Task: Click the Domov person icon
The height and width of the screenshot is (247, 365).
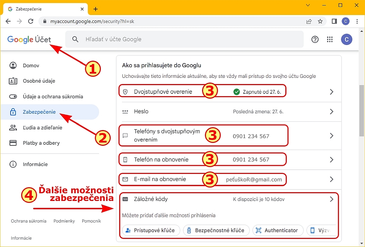Action: point(13,65)
